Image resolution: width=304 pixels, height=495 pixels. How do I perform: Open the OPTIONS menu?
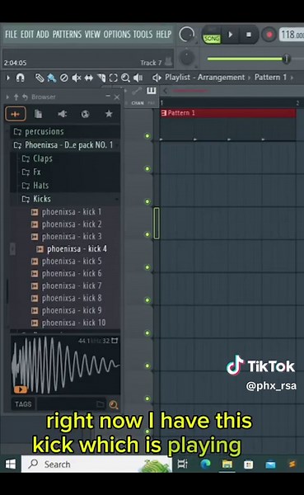point(117,34)
